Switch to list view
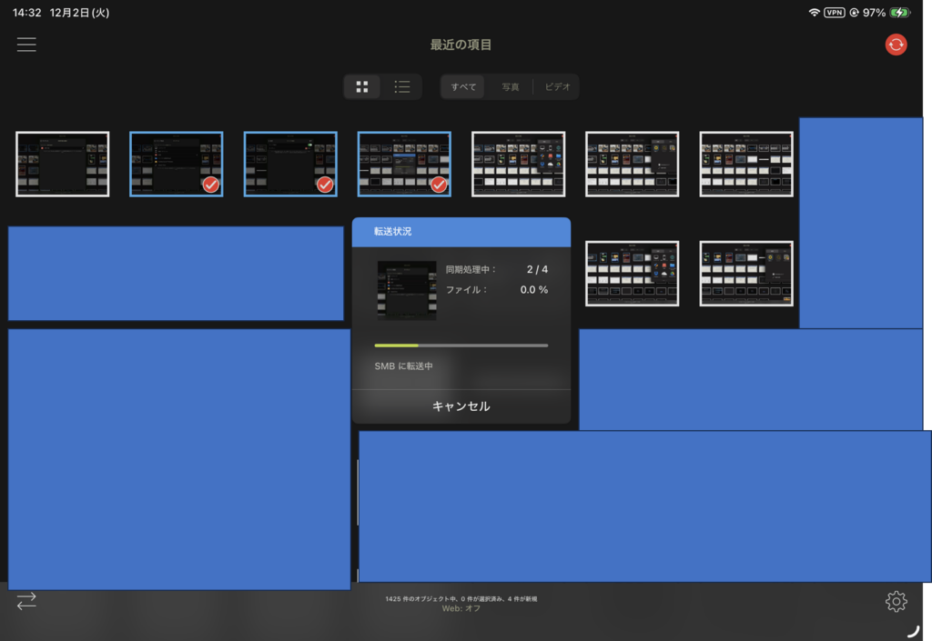 401,86
